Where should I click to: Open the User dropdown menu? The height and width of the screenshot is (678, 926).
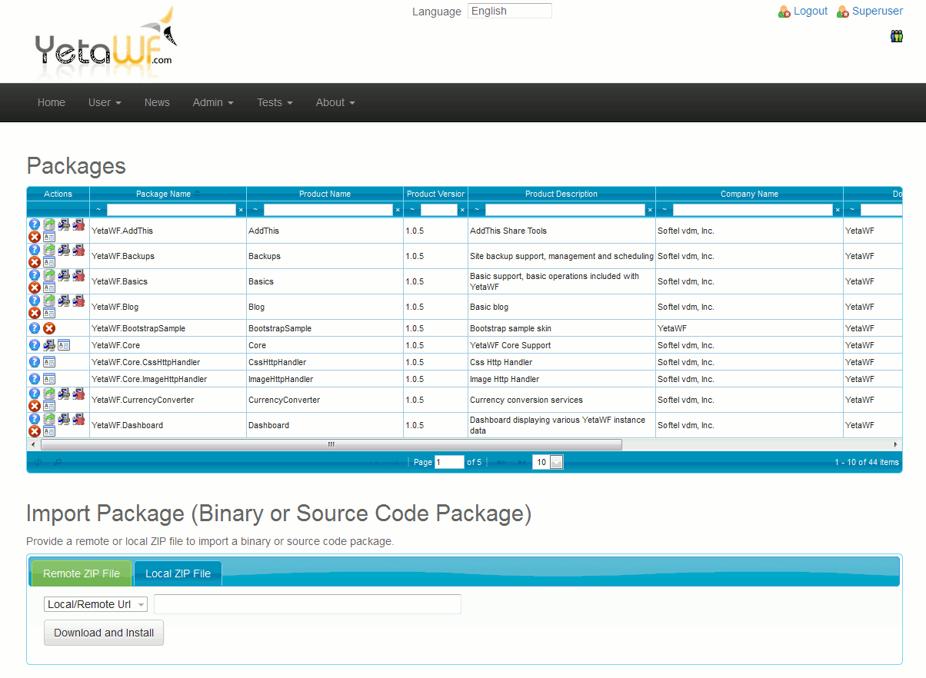click(105, 102)
